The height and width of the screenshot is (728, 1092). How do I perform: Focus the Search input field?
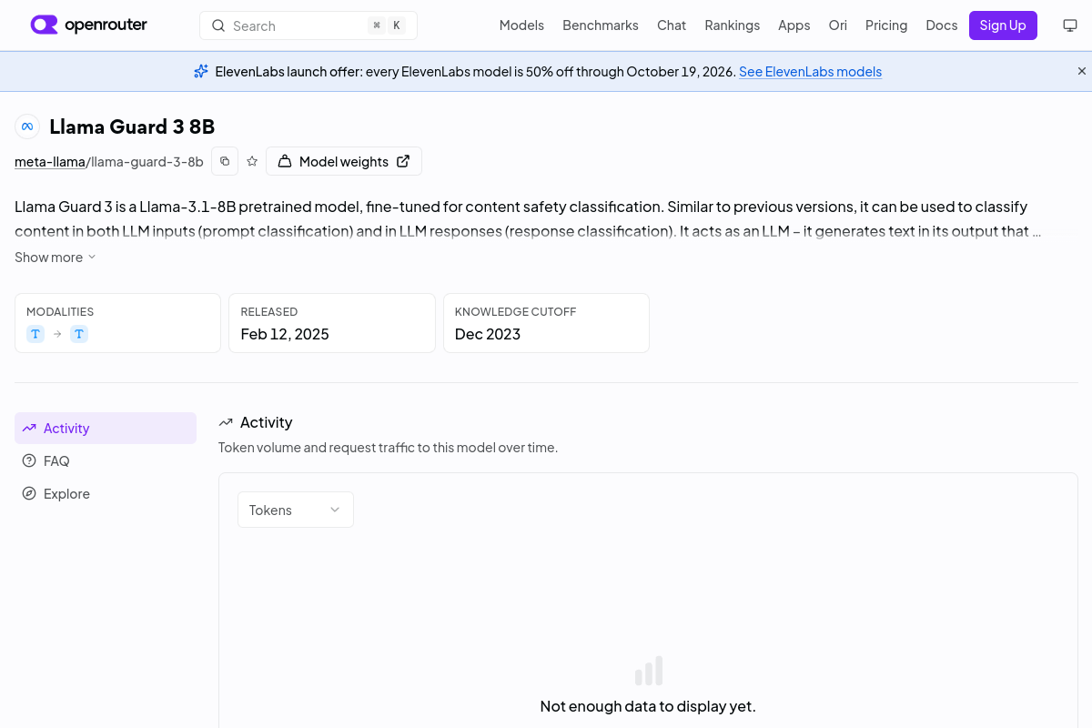(x=308, y=25)
